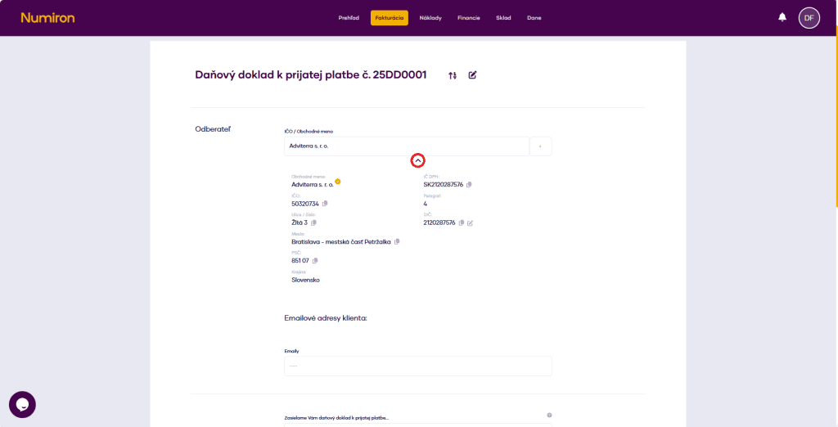The height and width of the screenshot is (427, 838).
Task: Copy the PSČ value 851 07
Action: 315,261
